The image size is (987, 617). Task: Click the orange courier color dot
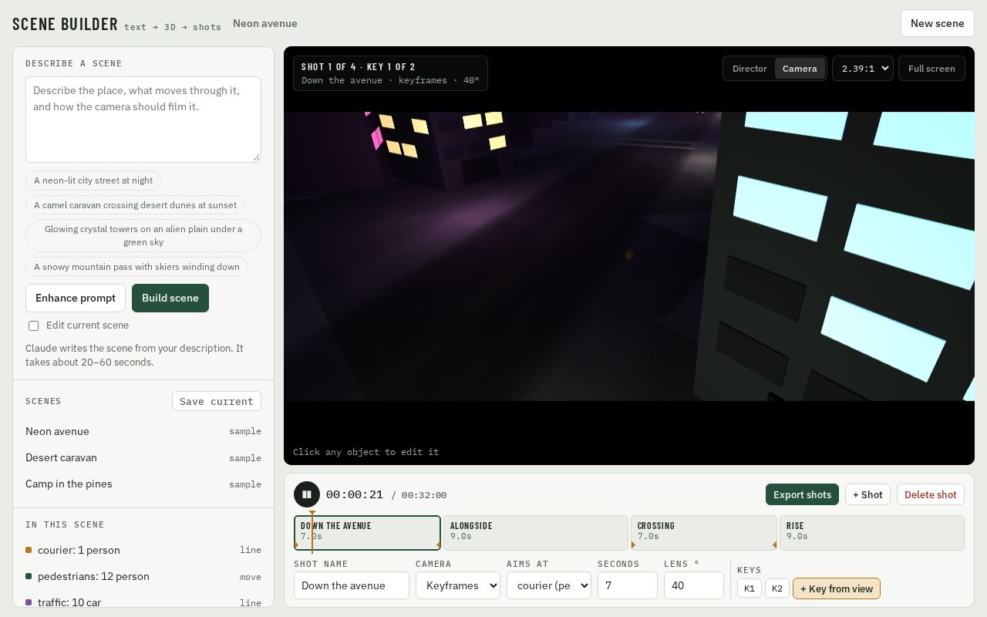point(29,550)
